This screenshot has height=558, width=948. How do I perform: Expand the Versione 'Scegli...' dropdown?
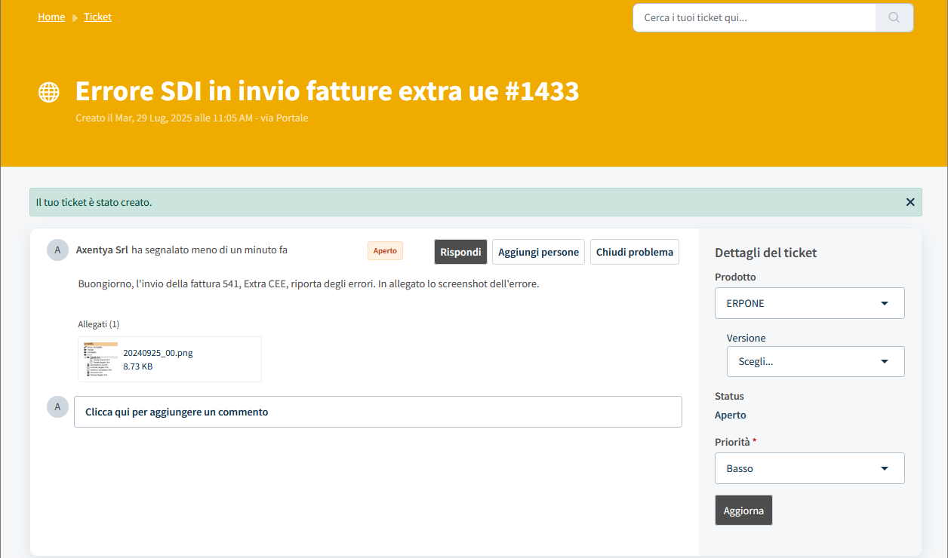[815, 361]
